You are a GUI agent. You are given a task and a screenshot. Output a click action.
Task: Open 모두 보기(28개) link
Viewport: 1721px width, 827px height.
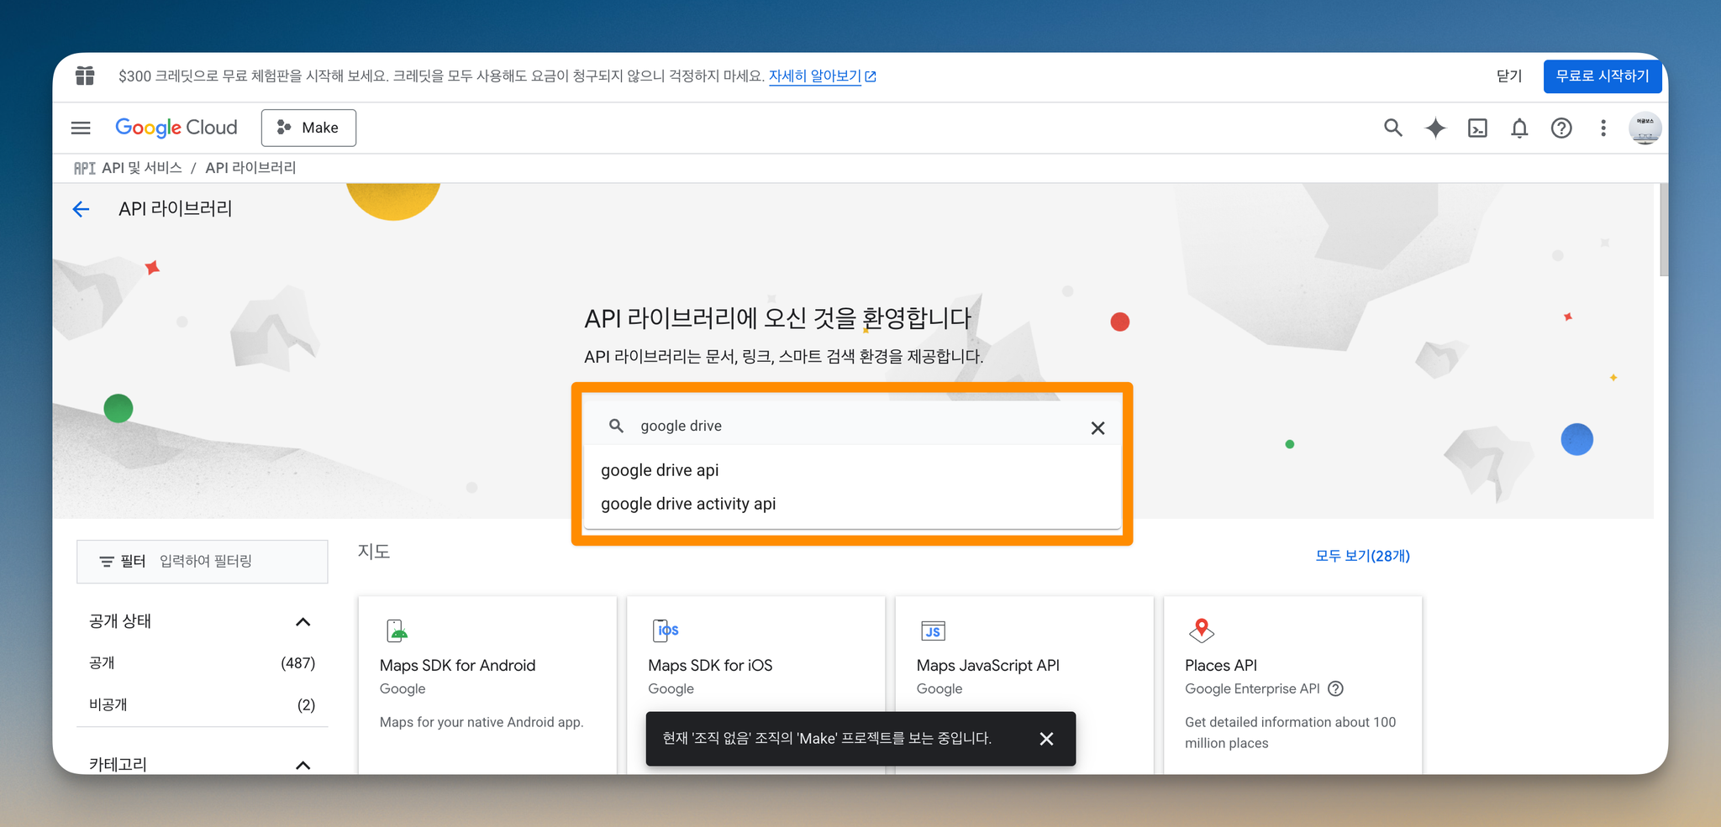[x=1362, y=556]
